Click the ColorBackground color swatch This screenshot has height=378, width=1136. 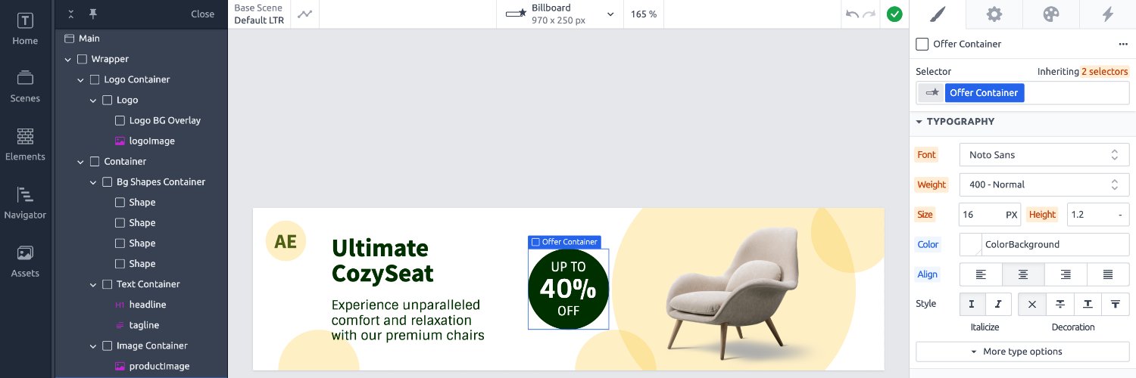[971, 244]
